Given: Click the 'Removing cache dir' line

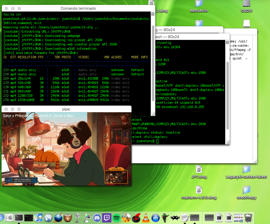Looking at the screenshot, I should 51,27.
